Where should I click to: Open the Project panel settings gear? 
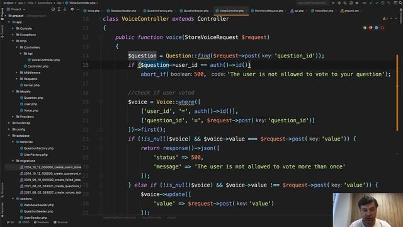coord(72,9)
